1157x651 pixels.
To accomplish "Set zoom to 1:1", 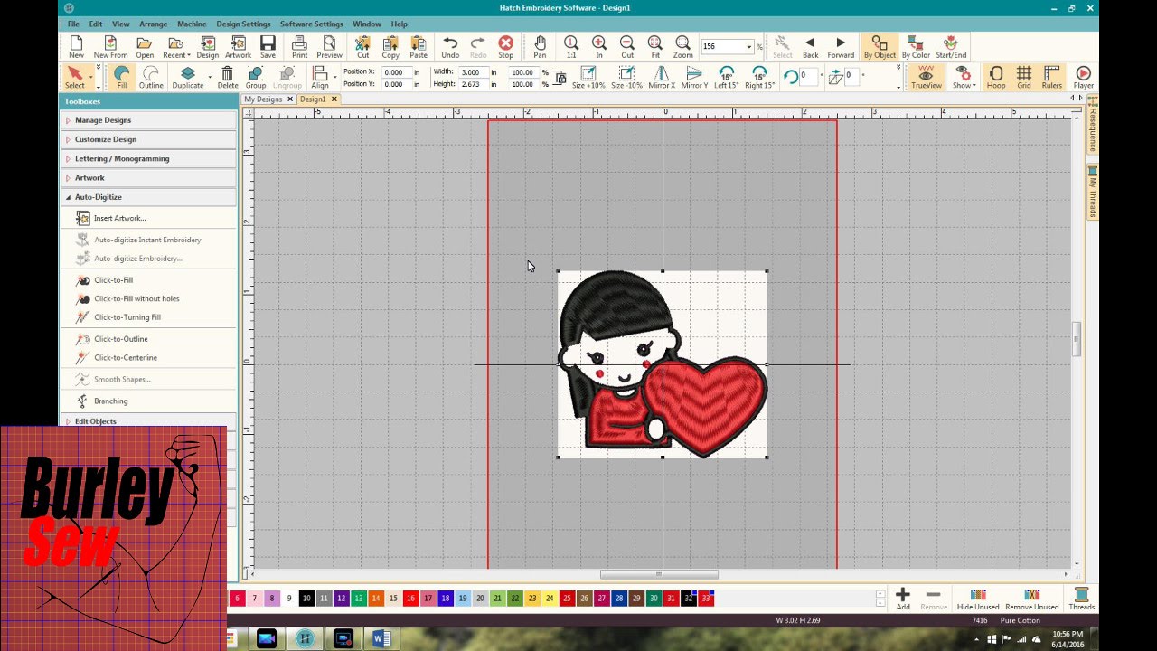I will 571,47.
